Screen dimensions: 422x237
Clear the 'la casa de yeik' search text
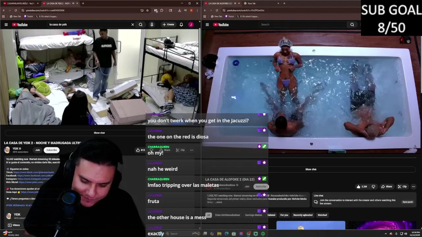click(x=133, y=25)
